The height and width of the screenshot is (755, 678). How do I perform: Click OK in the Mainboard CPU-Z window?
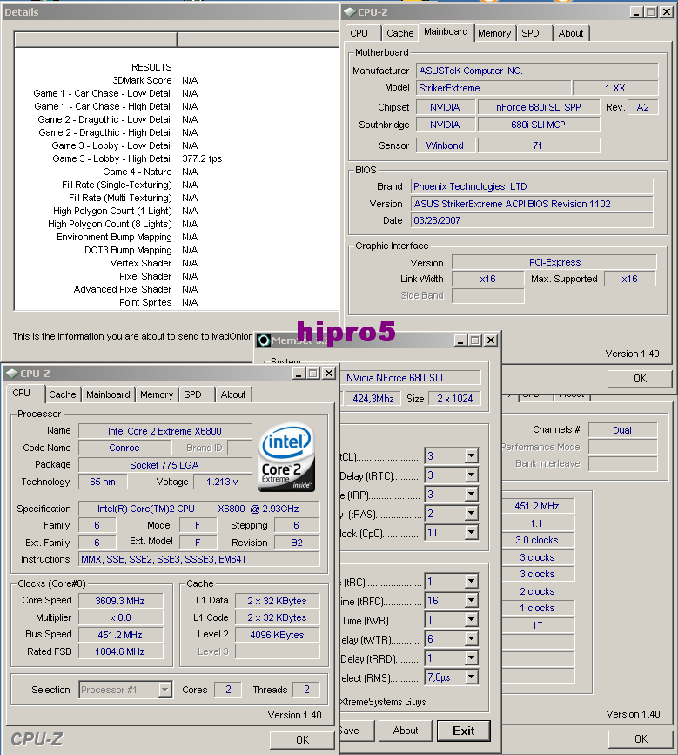[640, 379]
